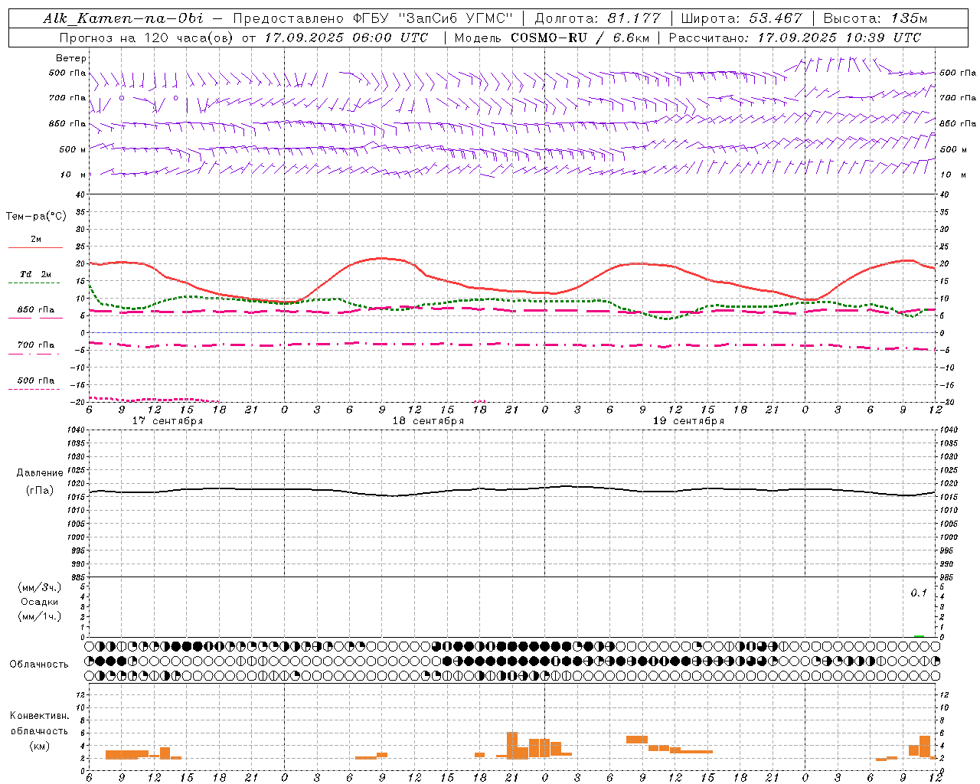Viewport: 980px width, 784px height.
Task: Click the '2м' temperature legend entry
Action: (36, 240)
